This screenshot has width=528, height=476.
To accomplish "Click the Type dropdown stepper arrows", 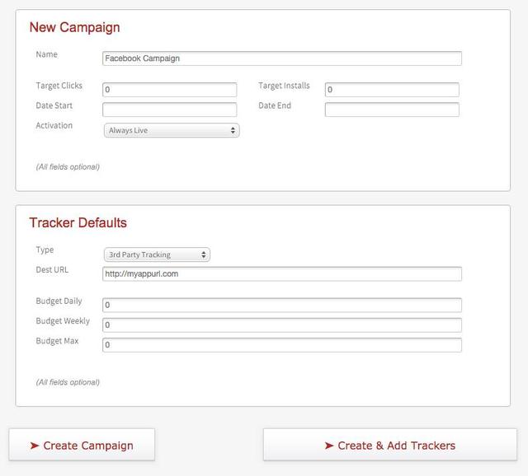I will [x=204, y=254].
